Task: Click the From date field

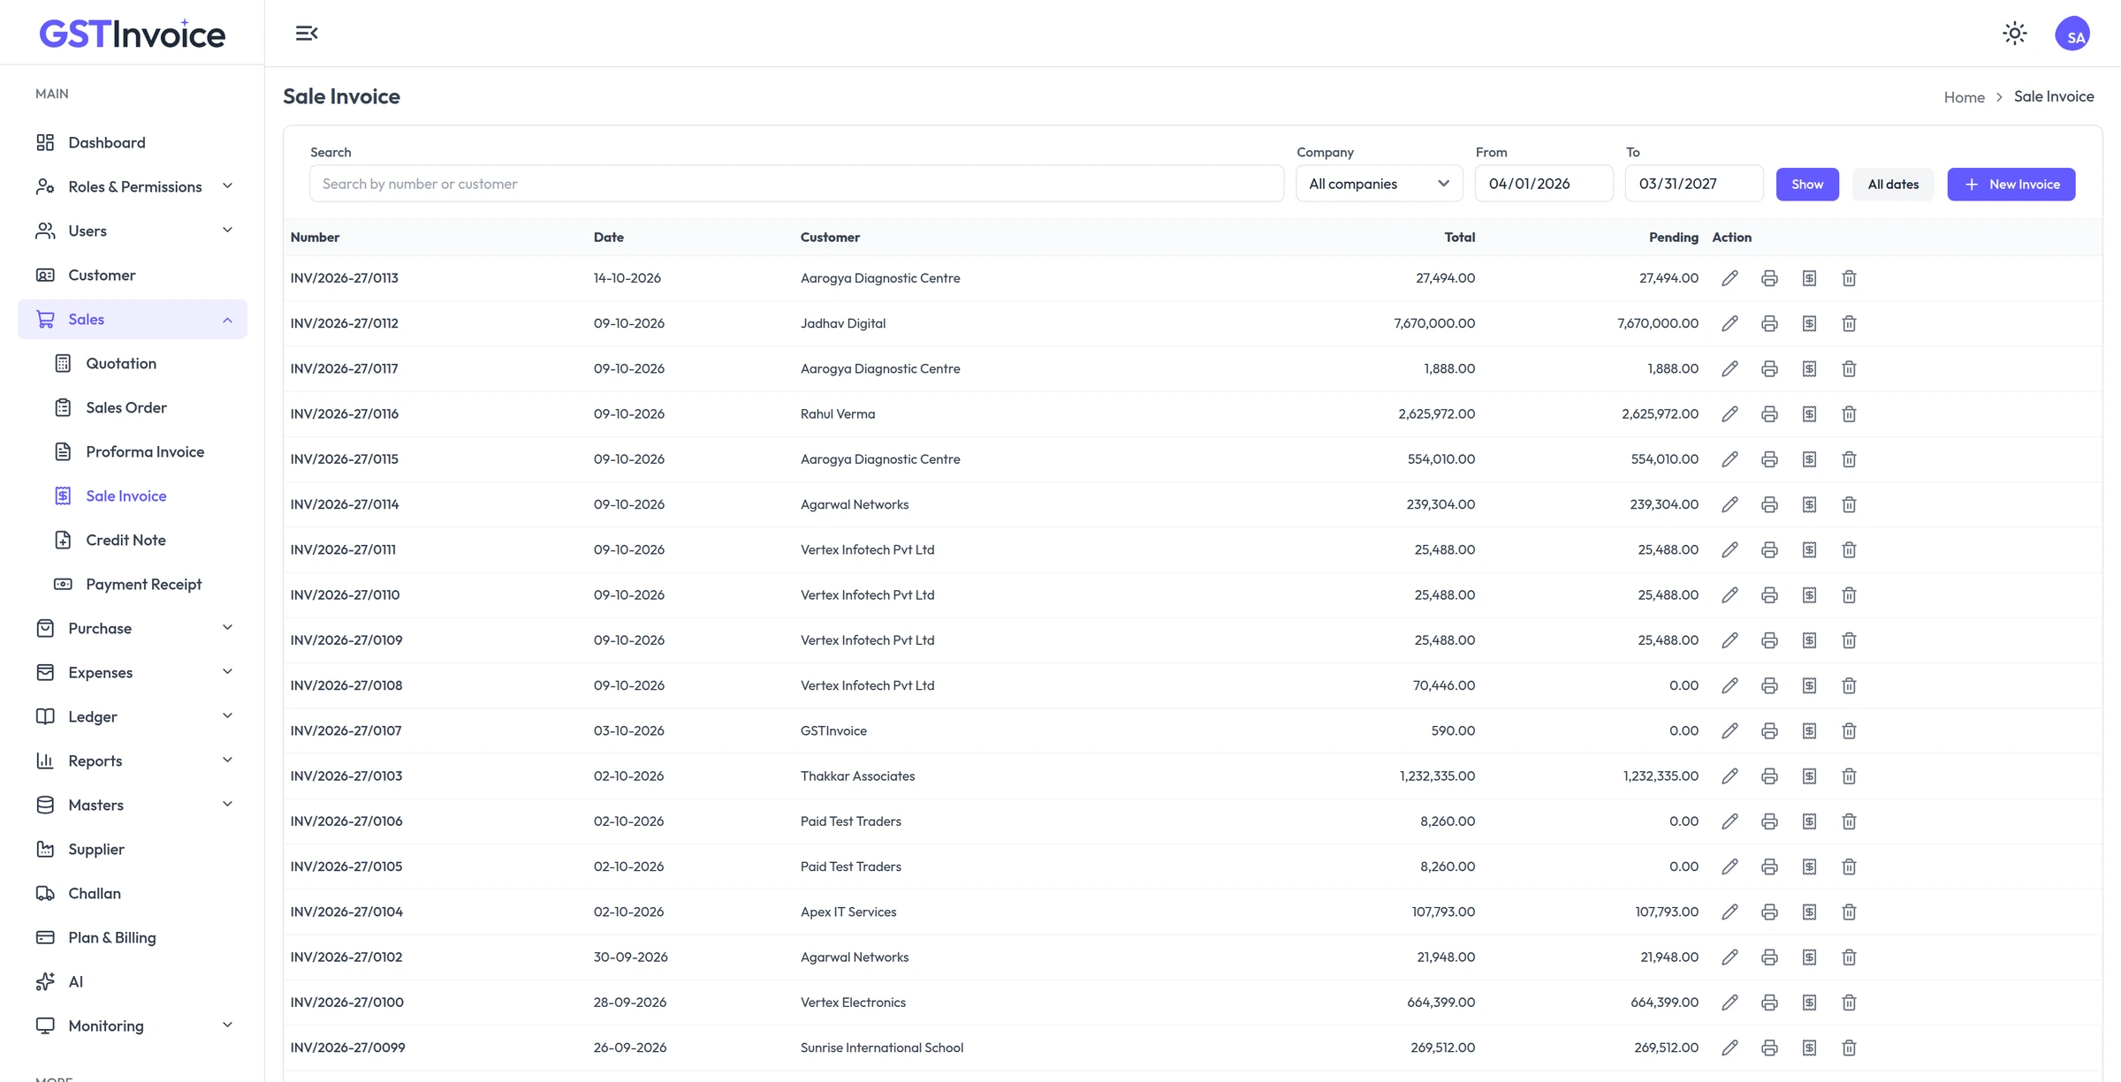Action: (x=1544, y=184)
